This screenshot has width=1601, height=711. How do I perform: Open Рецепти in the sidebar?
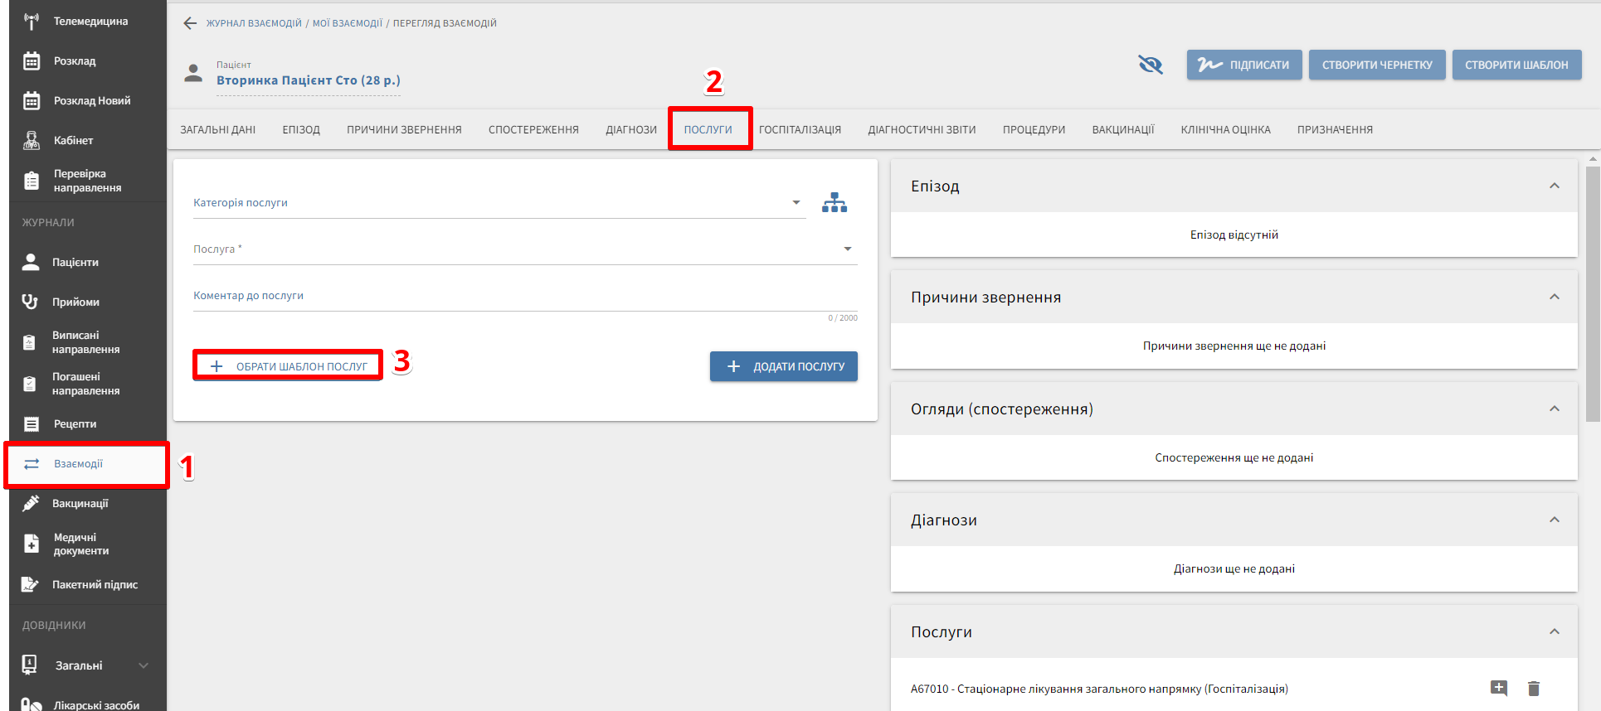75,423
